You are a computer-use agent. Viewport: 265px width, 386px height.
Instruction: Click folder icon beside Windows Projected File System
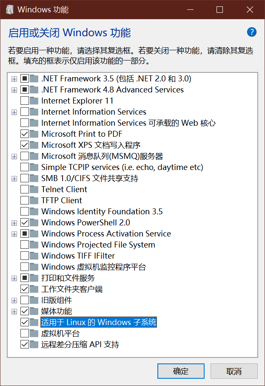pyautogui.click(x=34, y=245)
